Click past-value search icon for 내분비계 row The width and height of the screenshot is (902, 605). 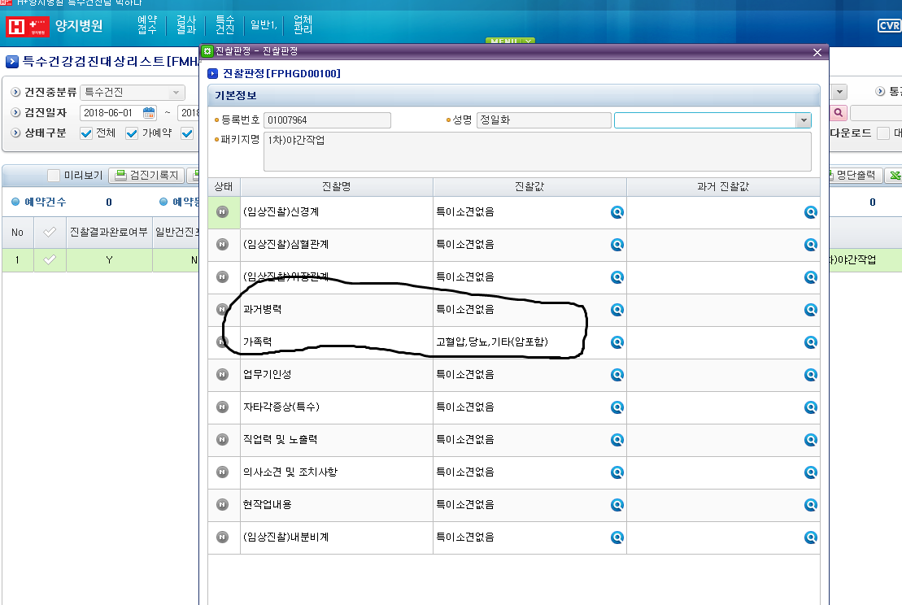[811, 538]
